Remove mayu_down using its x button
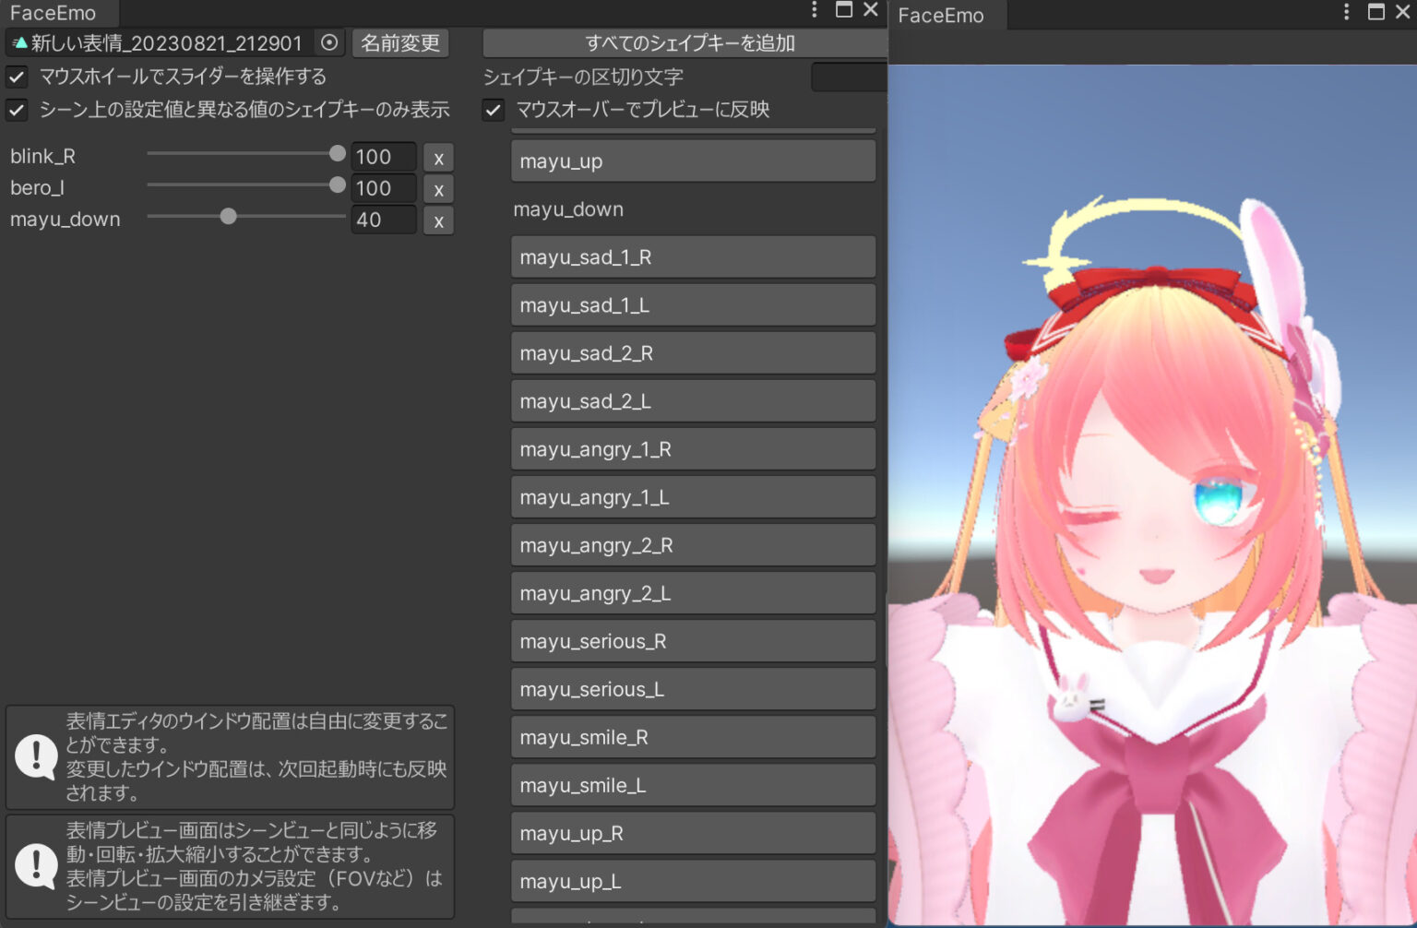 coord(438,220)
